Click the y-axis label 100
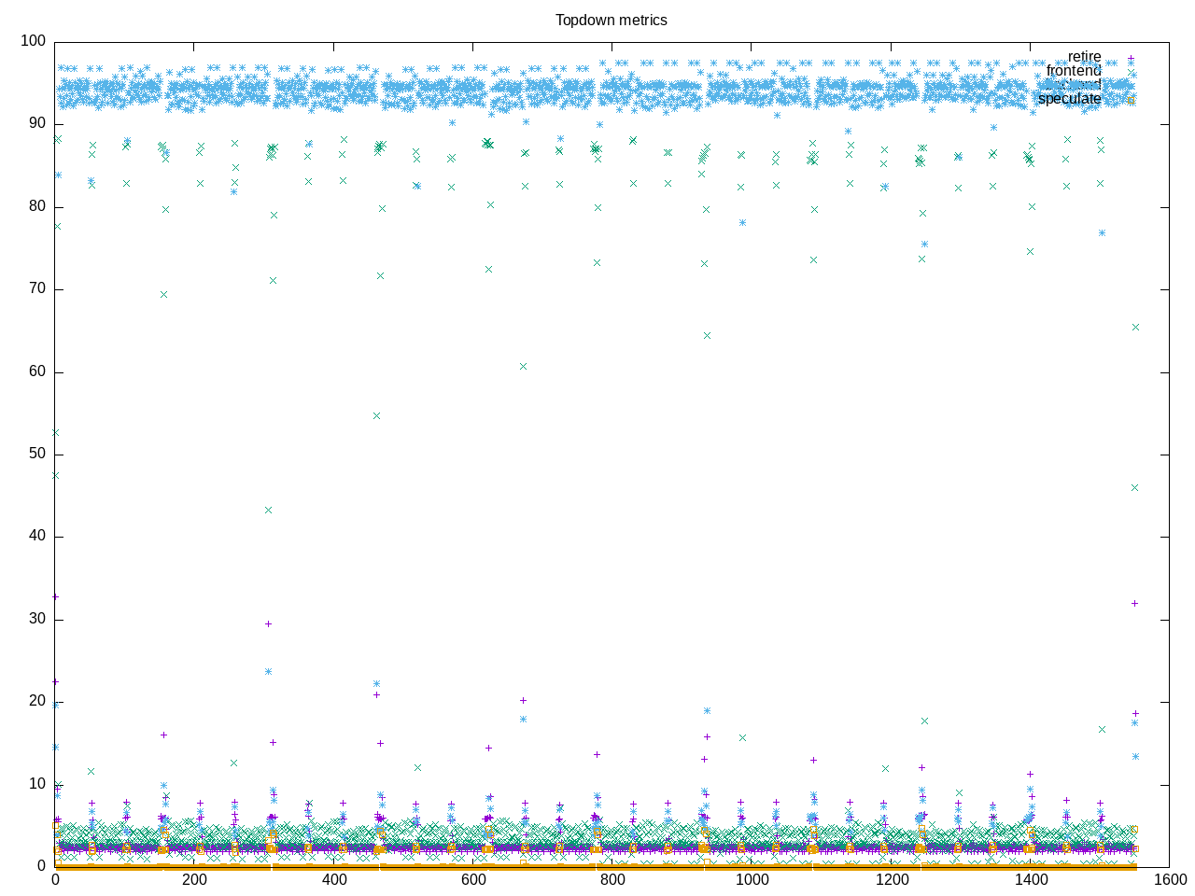The height and width of the screenshot is (896, 1195). (x=33, y=41)
